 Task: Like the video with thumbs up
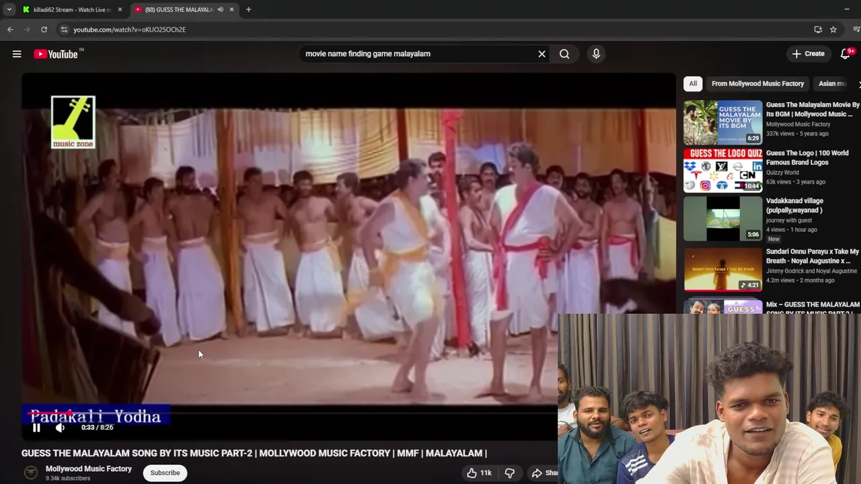478,473
